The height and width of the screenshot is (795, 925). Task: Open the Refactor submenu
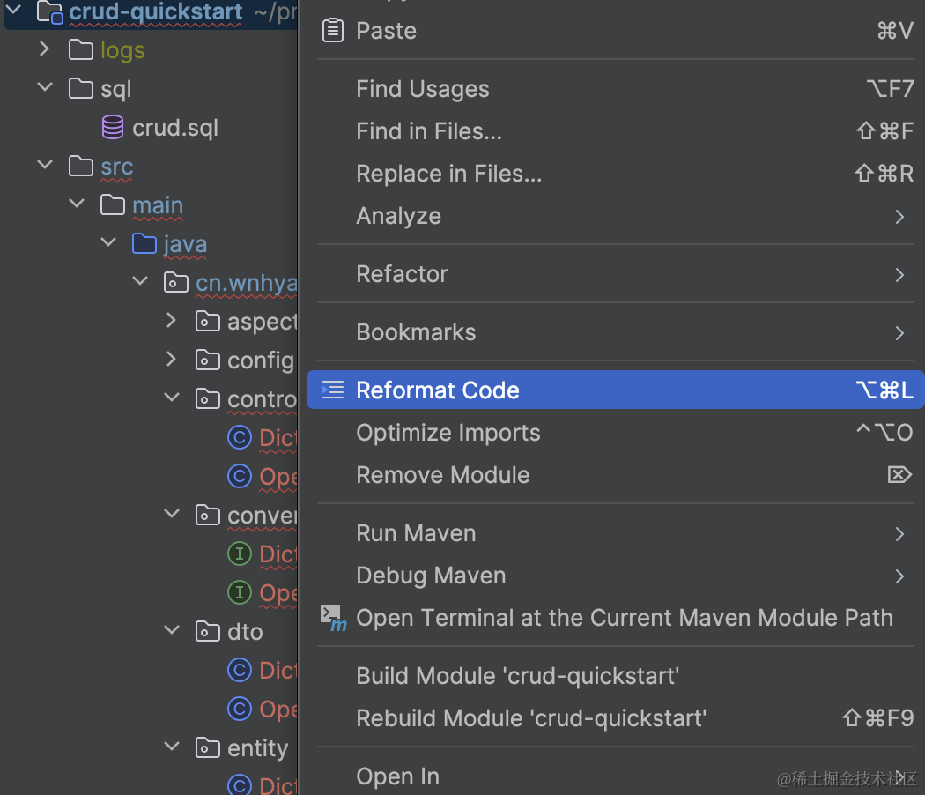[402, 274]
